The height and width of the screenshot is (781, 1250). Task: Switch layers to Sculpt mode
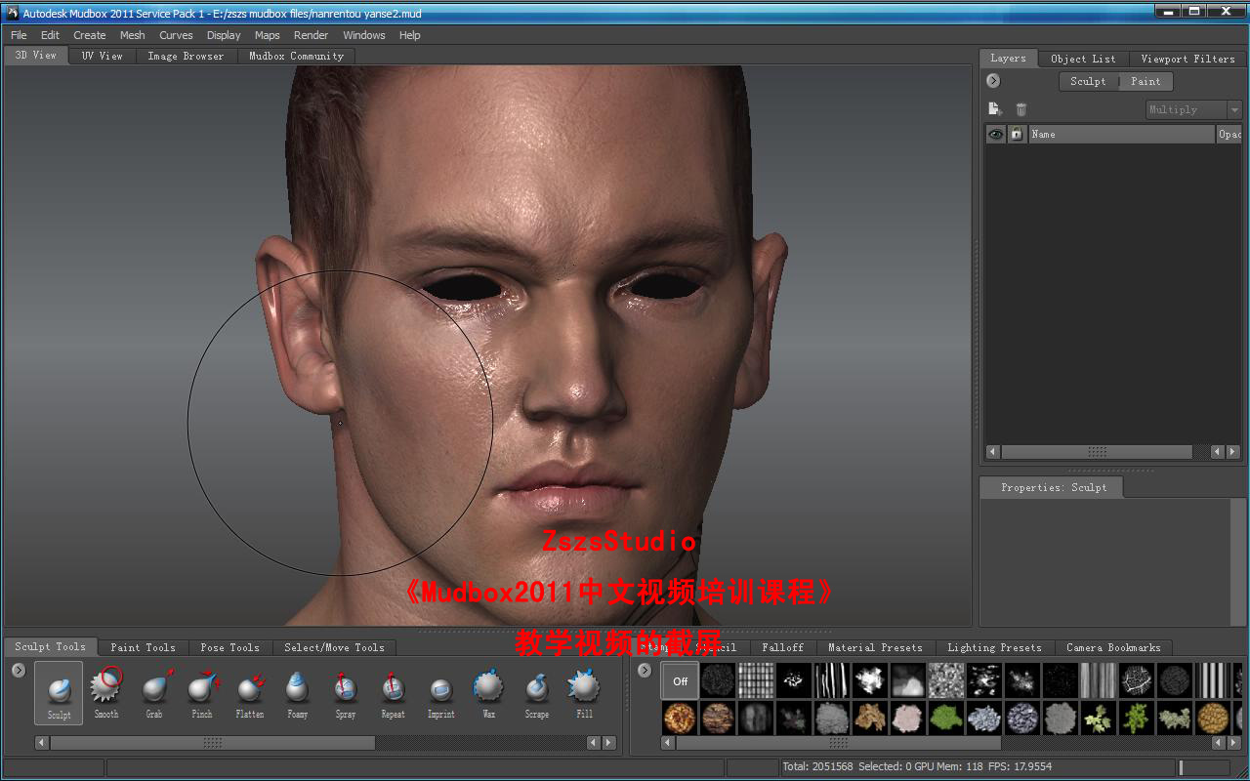tap(1088, 82)
